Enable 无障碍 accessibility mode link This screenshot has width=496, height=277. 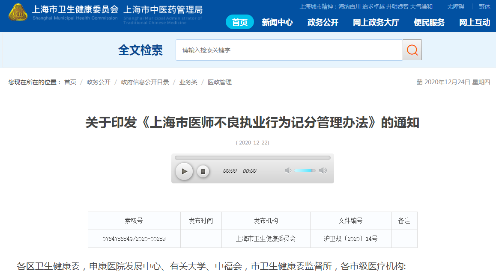point(456,6)
